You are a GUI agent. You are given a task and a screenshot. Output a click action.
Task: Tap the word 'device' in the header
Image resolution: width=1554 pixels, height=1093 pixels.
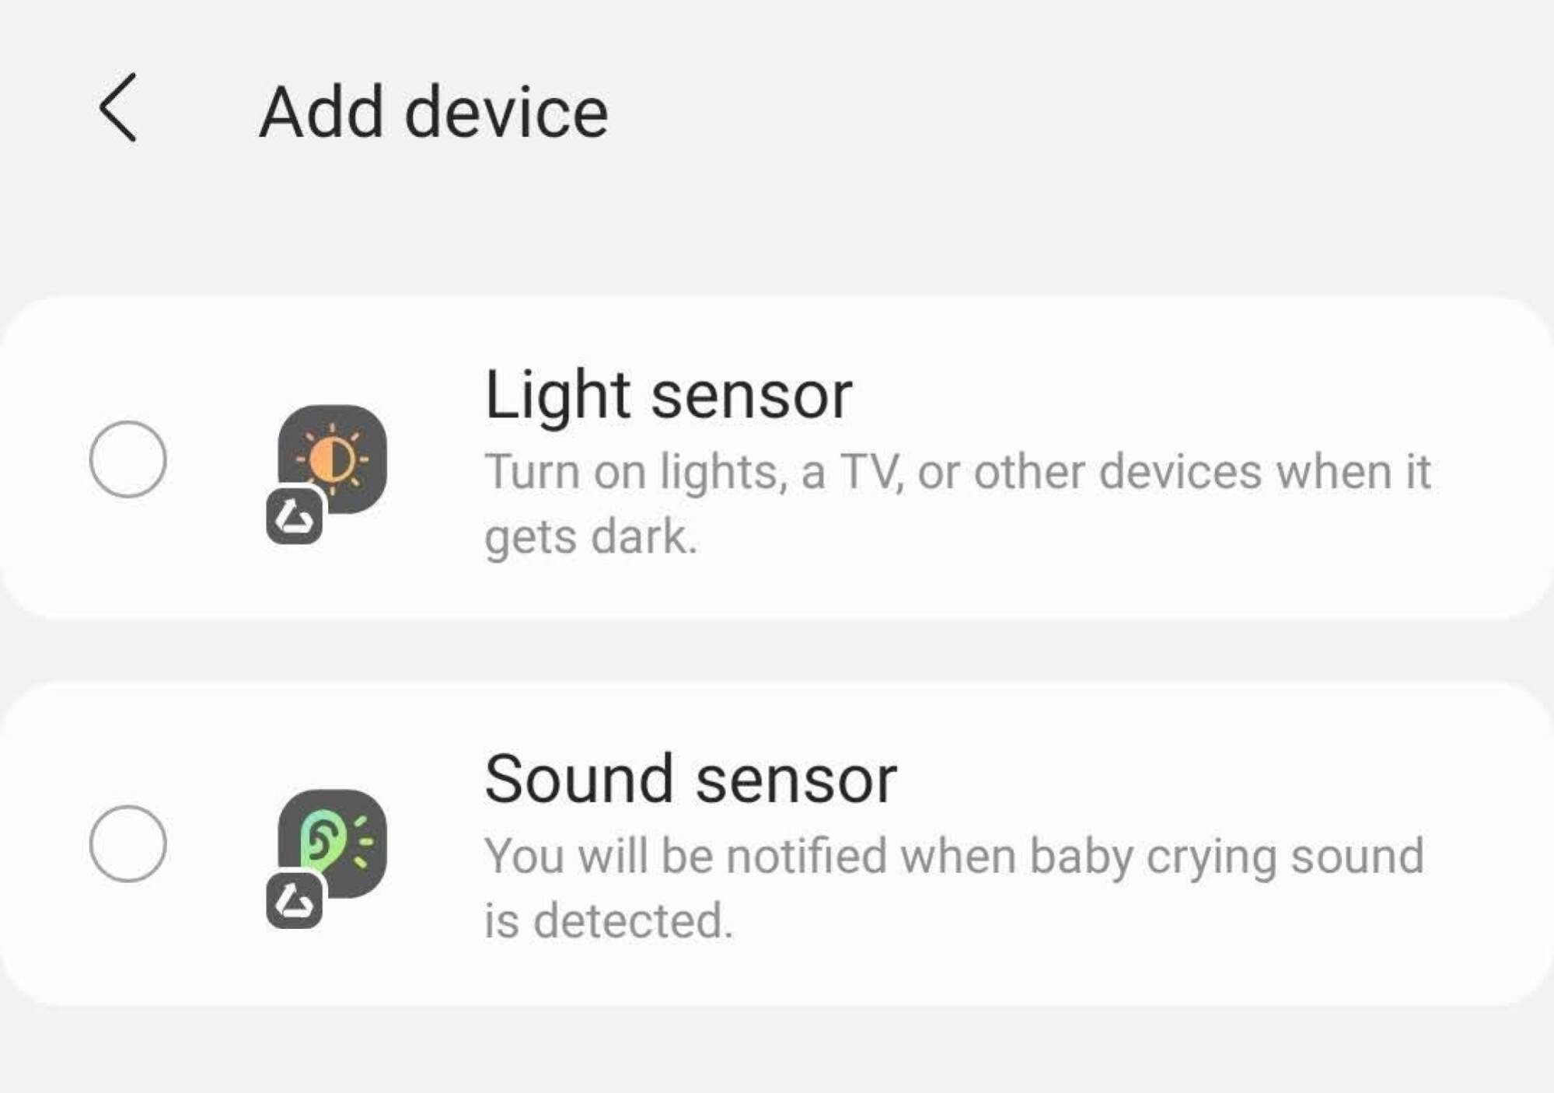507,112
